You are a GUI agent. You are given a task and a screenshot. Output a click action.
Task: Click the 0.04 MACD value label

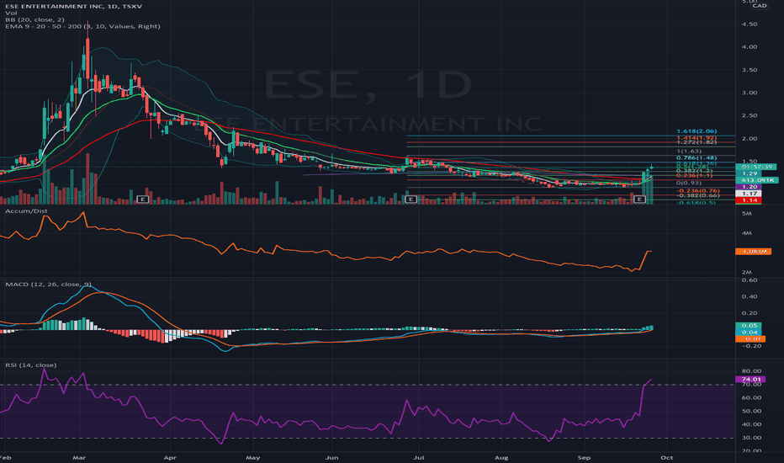coord(749,332)
